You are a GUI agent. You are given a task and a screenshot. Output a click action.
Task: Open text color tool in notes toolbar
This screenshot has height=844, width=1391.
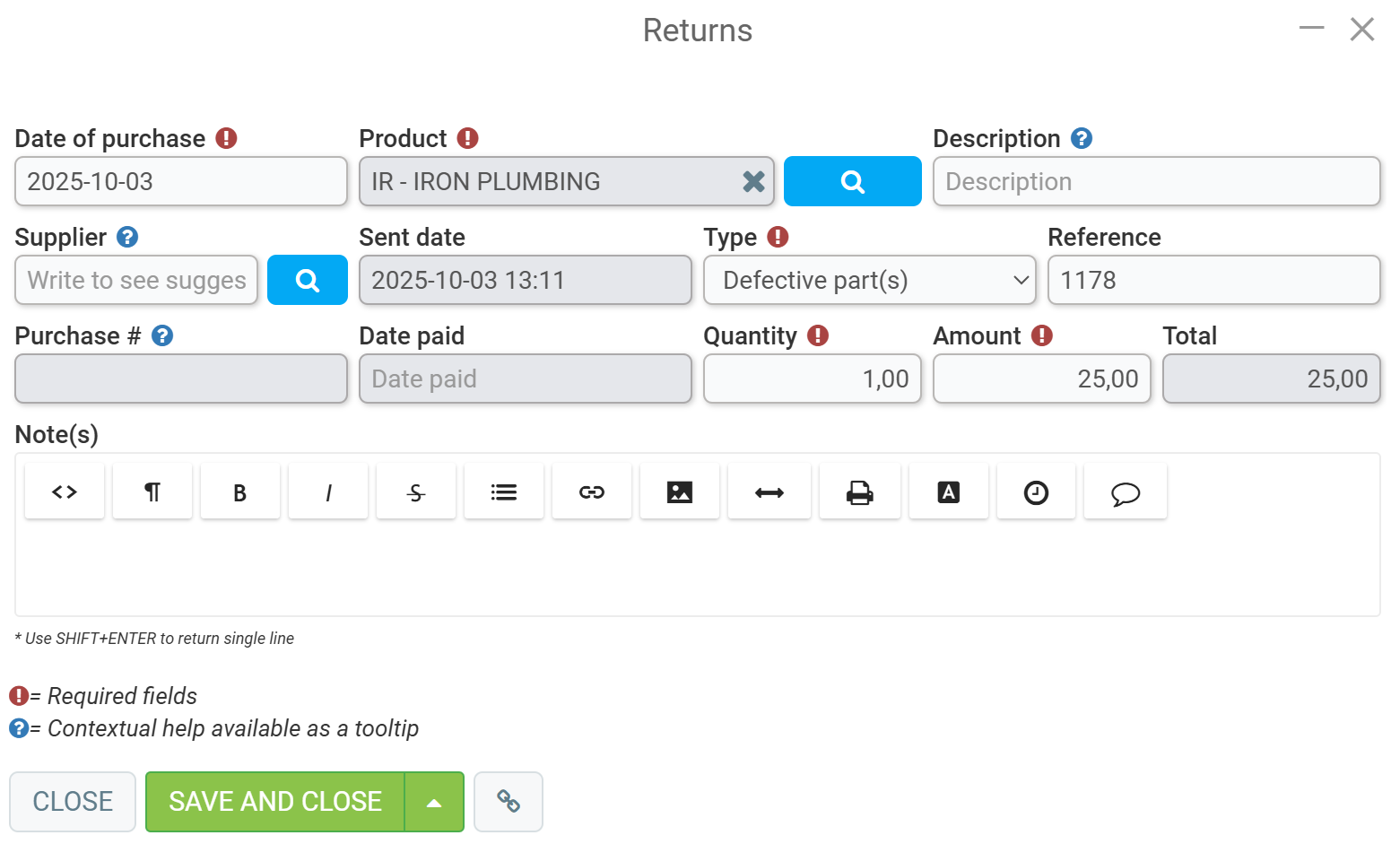tap(949, 492)
